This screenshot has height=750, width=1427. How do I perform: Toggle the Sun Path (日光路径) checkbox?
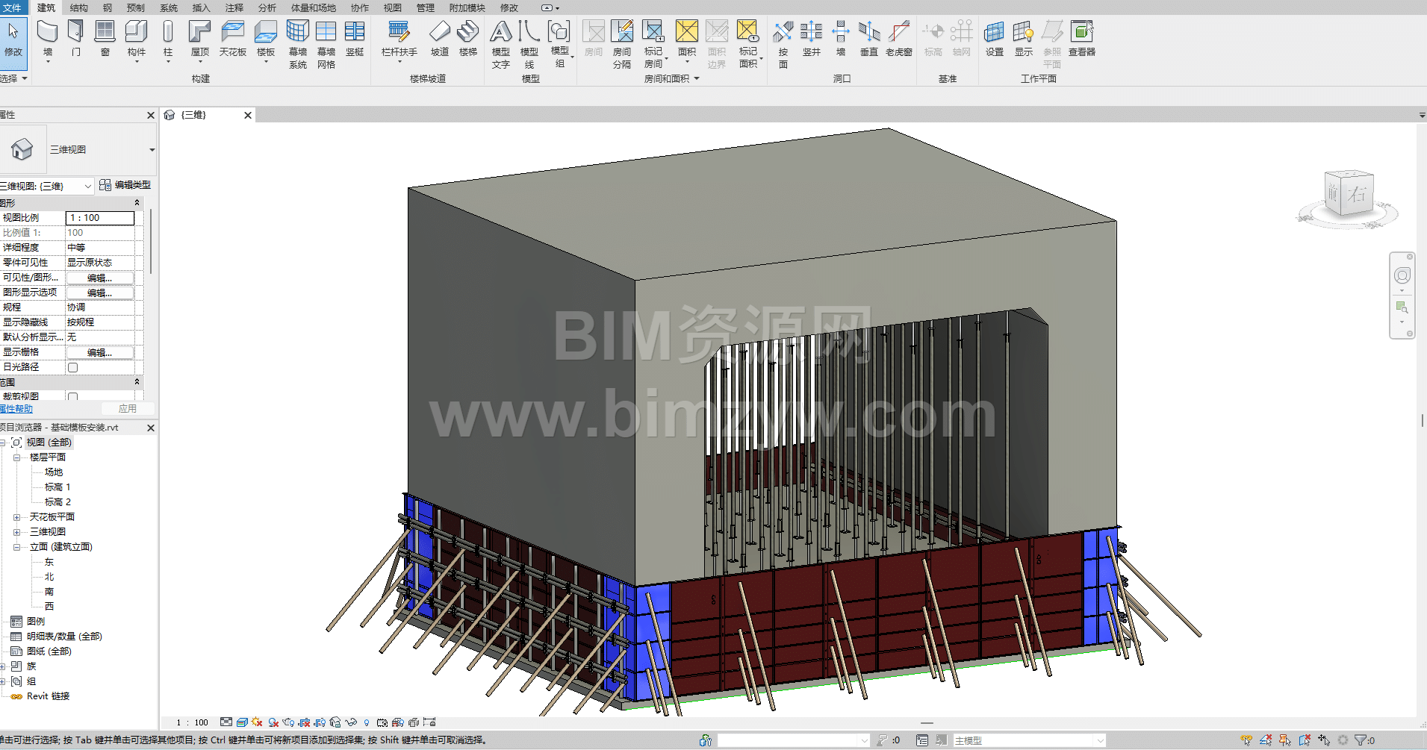tap(73, 367)
